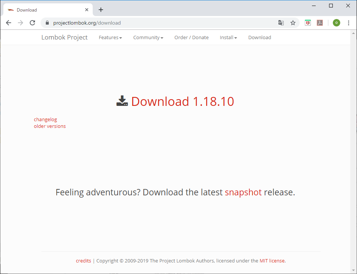Screen dimensions: 357x274
Task: Click the address bar URL
Action: point(87,23)
